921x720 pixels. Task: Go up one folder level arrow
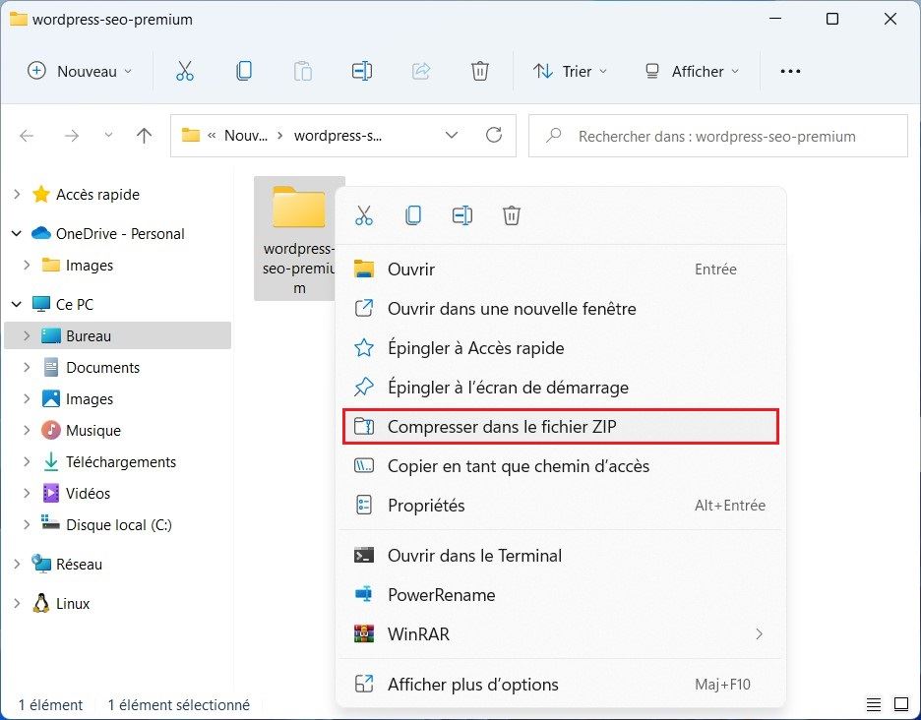coord(144,137)
